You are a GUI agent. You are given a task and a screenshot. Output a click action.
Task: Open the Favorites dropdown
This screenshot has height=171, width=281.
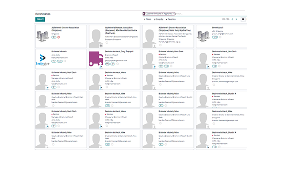[x=171, y=19]
